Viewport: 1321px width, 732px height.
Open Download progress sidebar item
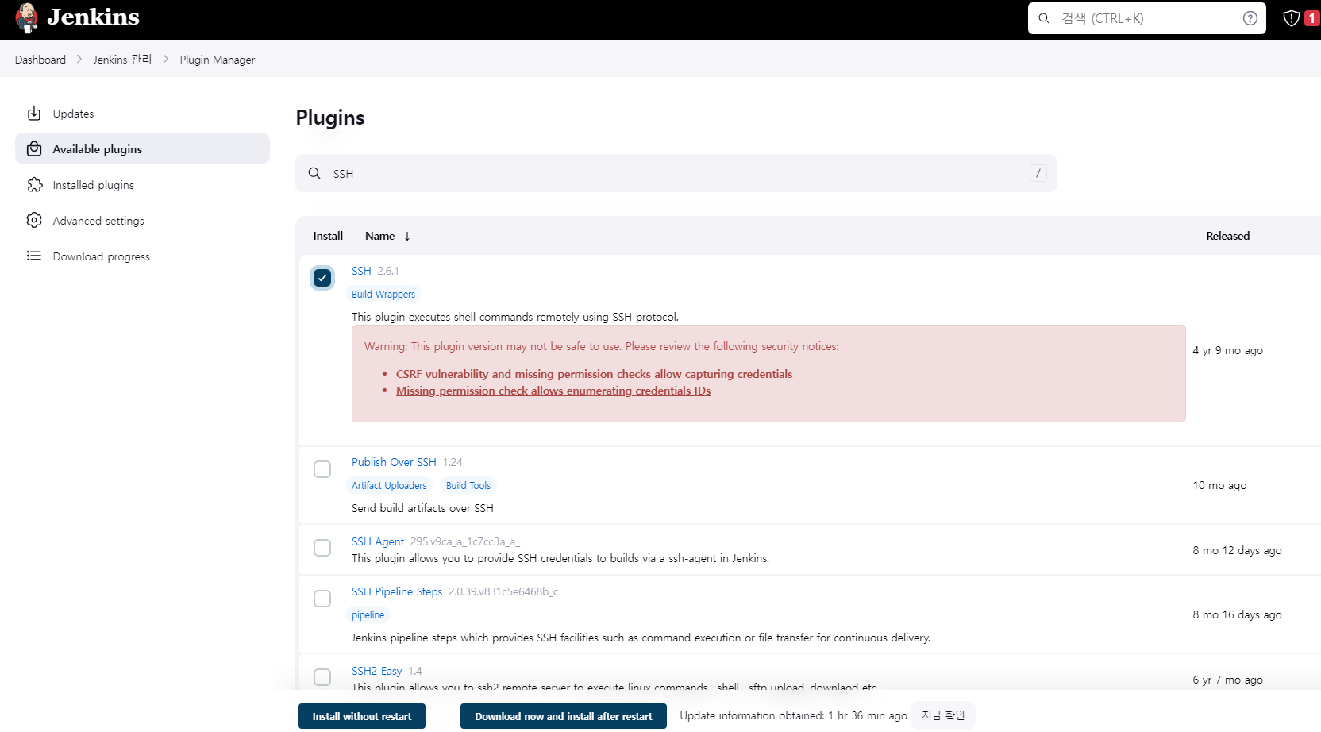(x=142, y=256)
